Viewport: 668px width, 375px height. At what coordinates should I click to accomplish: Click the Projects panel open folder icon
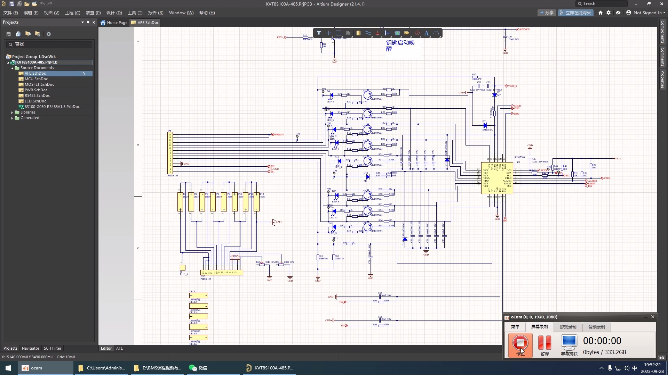[x=28, y=34]
